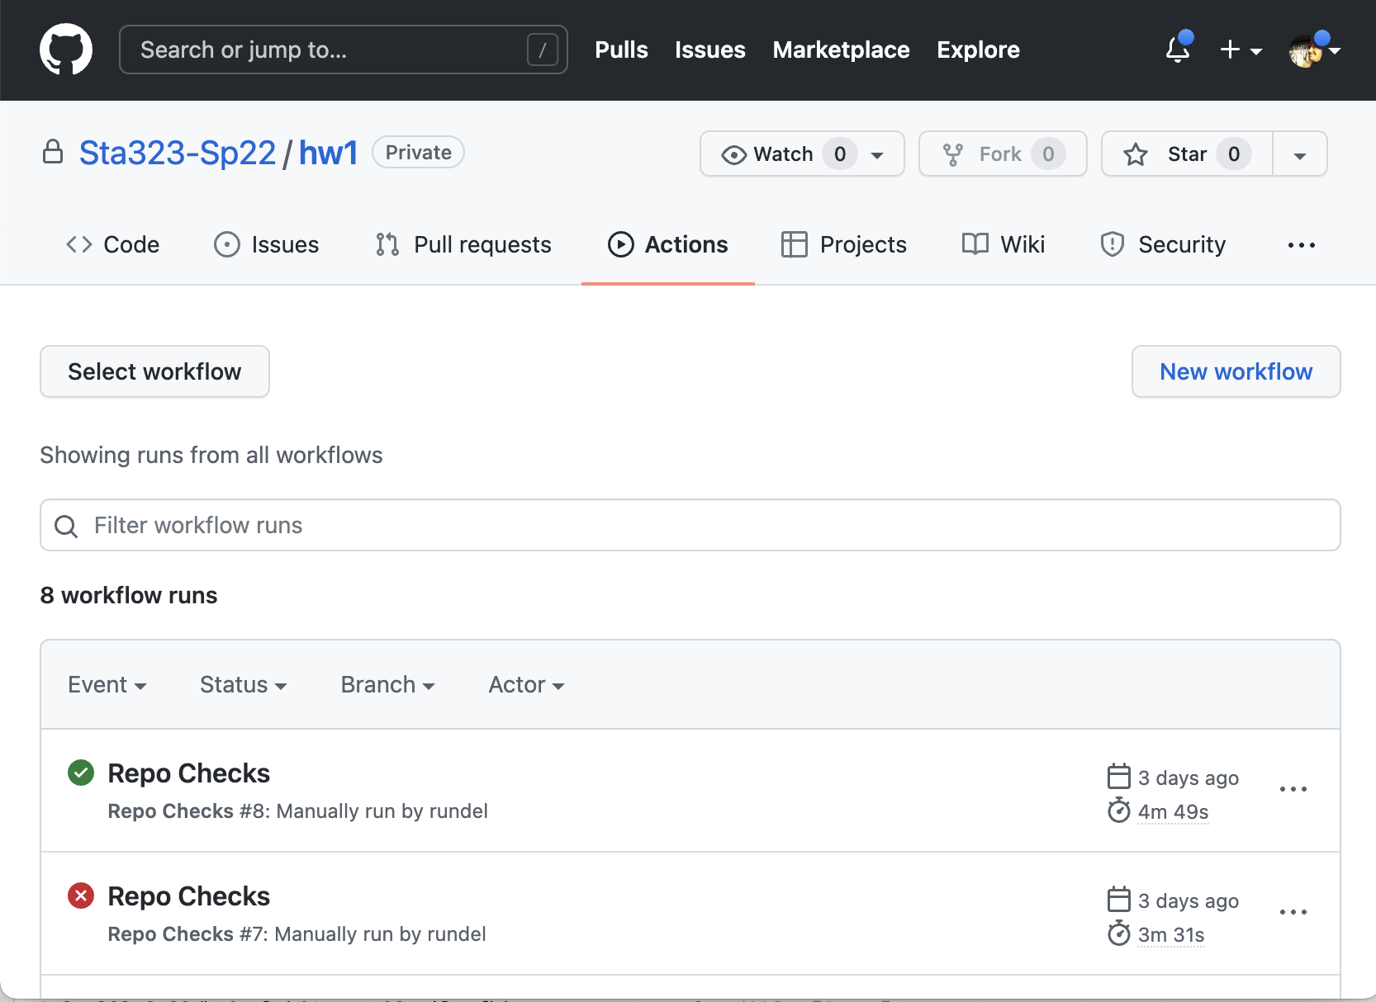The width and height of the screenshot is (1376, 1002).
Task: Open the kebab menu for Repo Checks #8
Action: tap(1293, 790)
